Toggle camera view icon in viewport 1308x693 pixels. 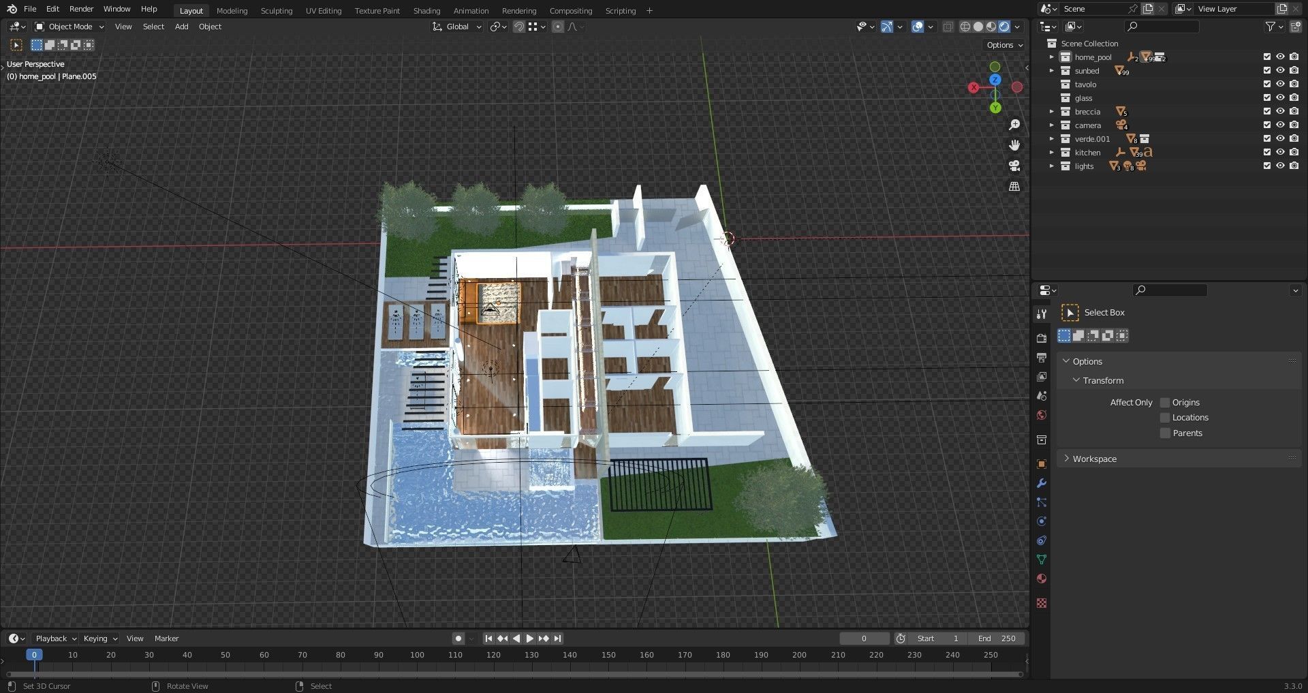[x=1014, y=166]
